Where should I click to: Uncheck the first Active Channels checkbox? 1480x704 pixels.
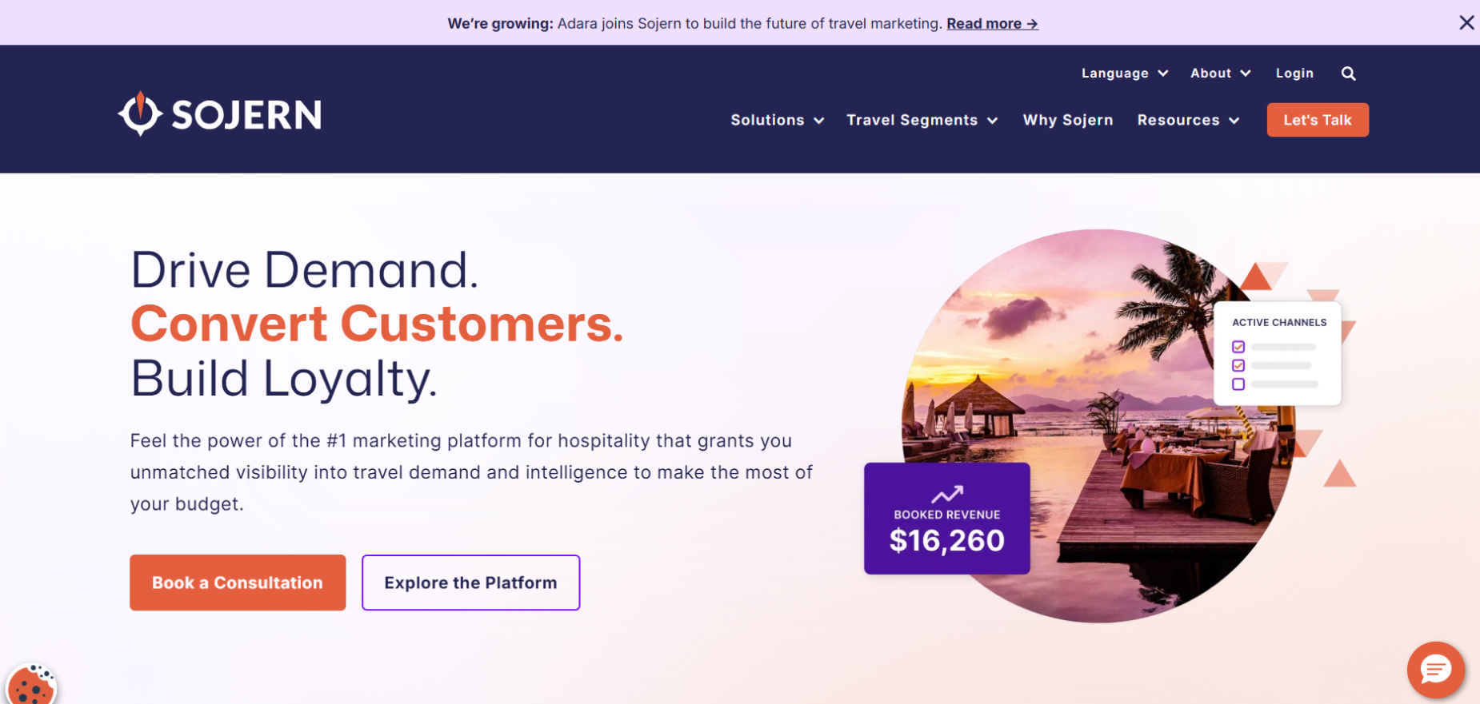(1239, 346)
